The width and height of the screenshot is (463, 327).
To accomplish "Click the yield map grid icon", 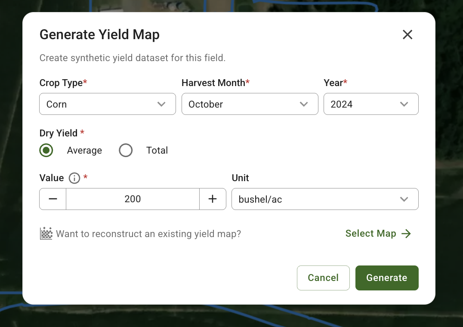I will 45,233.
